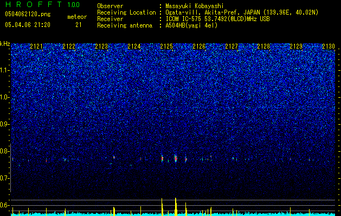The width and height of the screenshot is (341, 216).
Task: Select the filename 0504062120.png
Action: coord(28,15)
